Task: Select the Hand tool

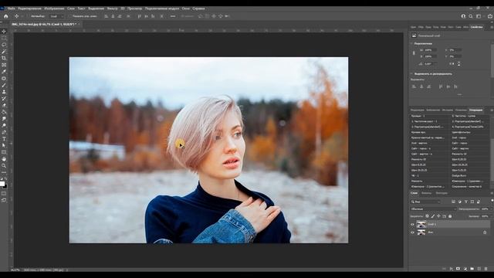Action: [x=4, y=159]
